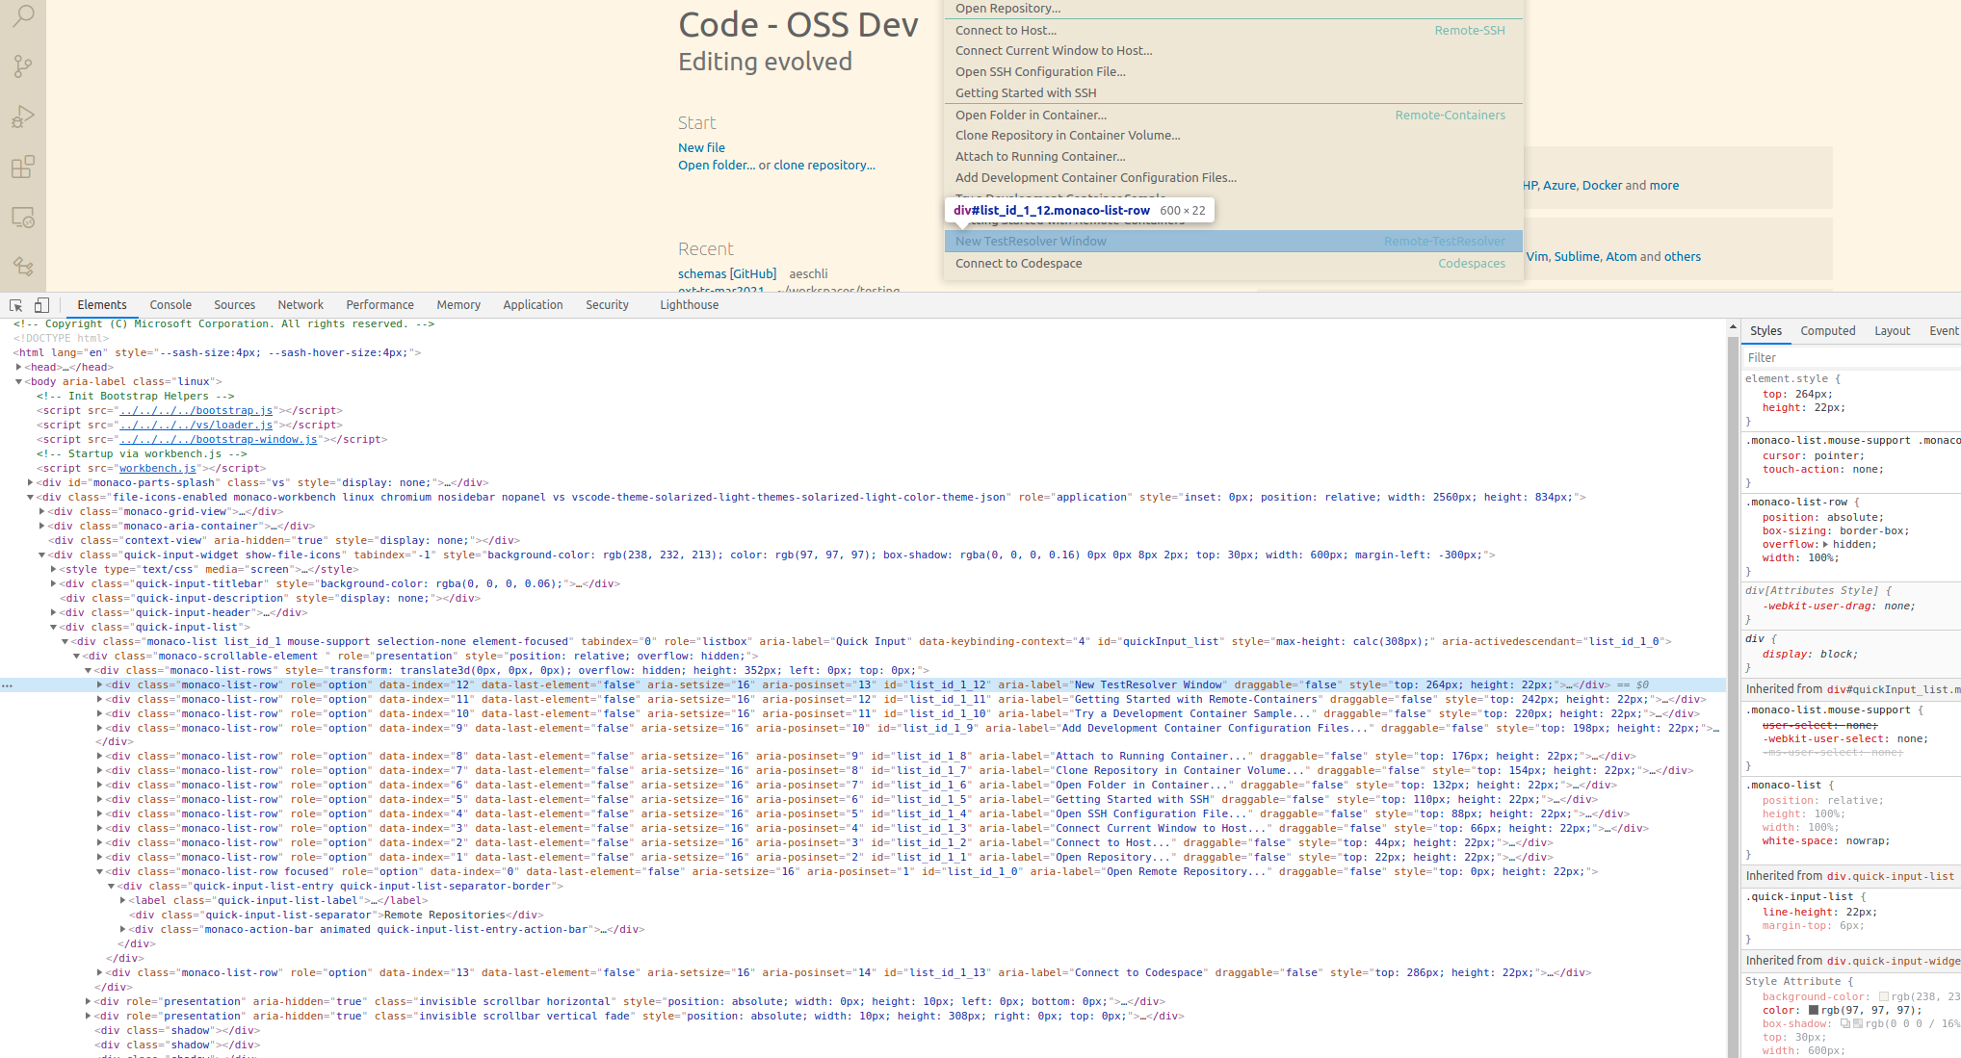Toggle overflow property disclosure in .monaco-list-row rule

click(x=1825, y=544)
